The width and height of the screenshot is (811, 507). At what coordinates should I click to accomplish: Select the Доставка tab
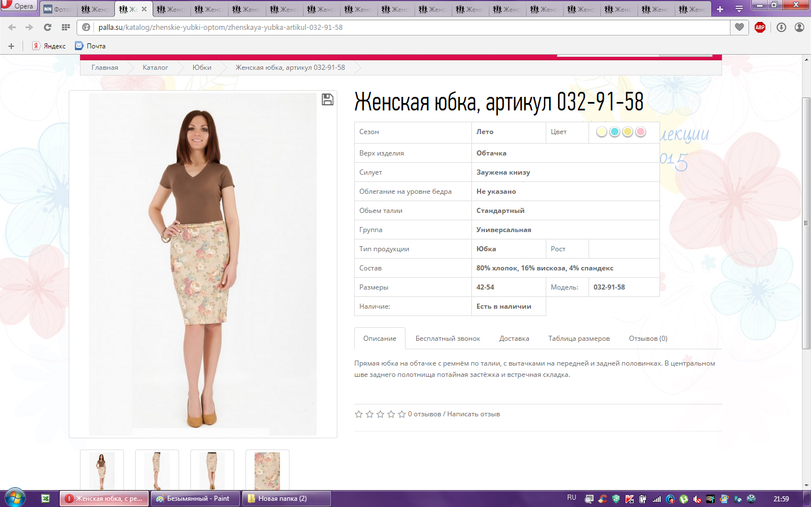pos(514,339)
